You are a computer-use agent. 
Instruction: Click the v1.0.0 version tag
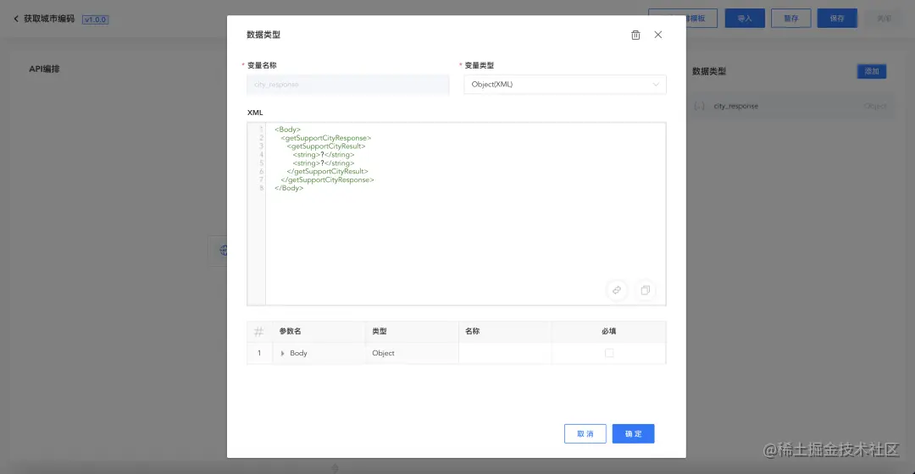point(95,19)
